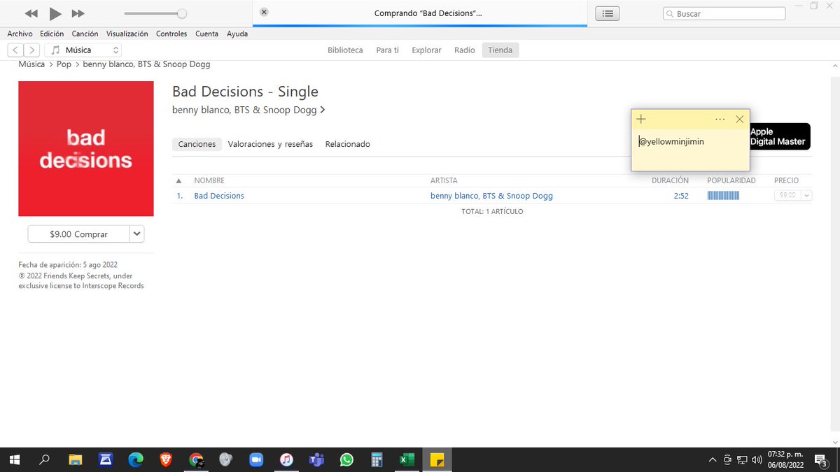This screenshot has width=840, height=472.
Task: Open the benny blanco, BTS & Snoop Dogg link
Action: pyautogui.click(x=245, y=110)
